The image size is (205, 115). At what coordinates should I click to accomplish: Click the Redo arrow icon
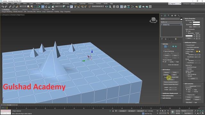pos(6,7)
